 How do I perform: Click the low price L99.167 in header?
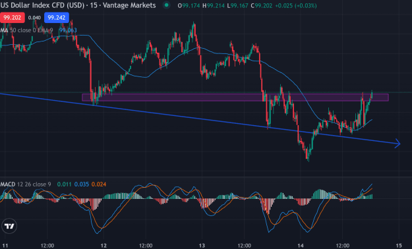coord(237,5)
